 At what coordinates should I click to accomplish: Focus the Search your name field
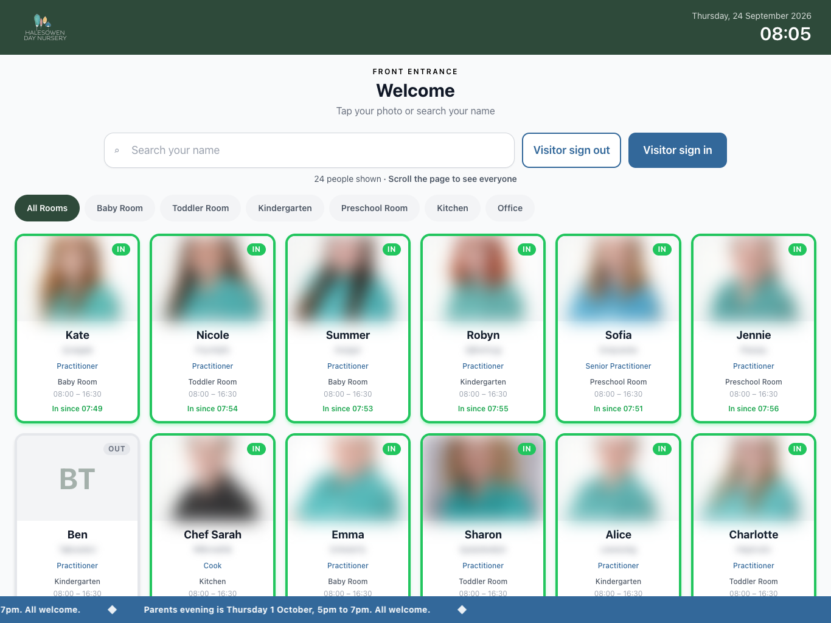tap(309, 150)
